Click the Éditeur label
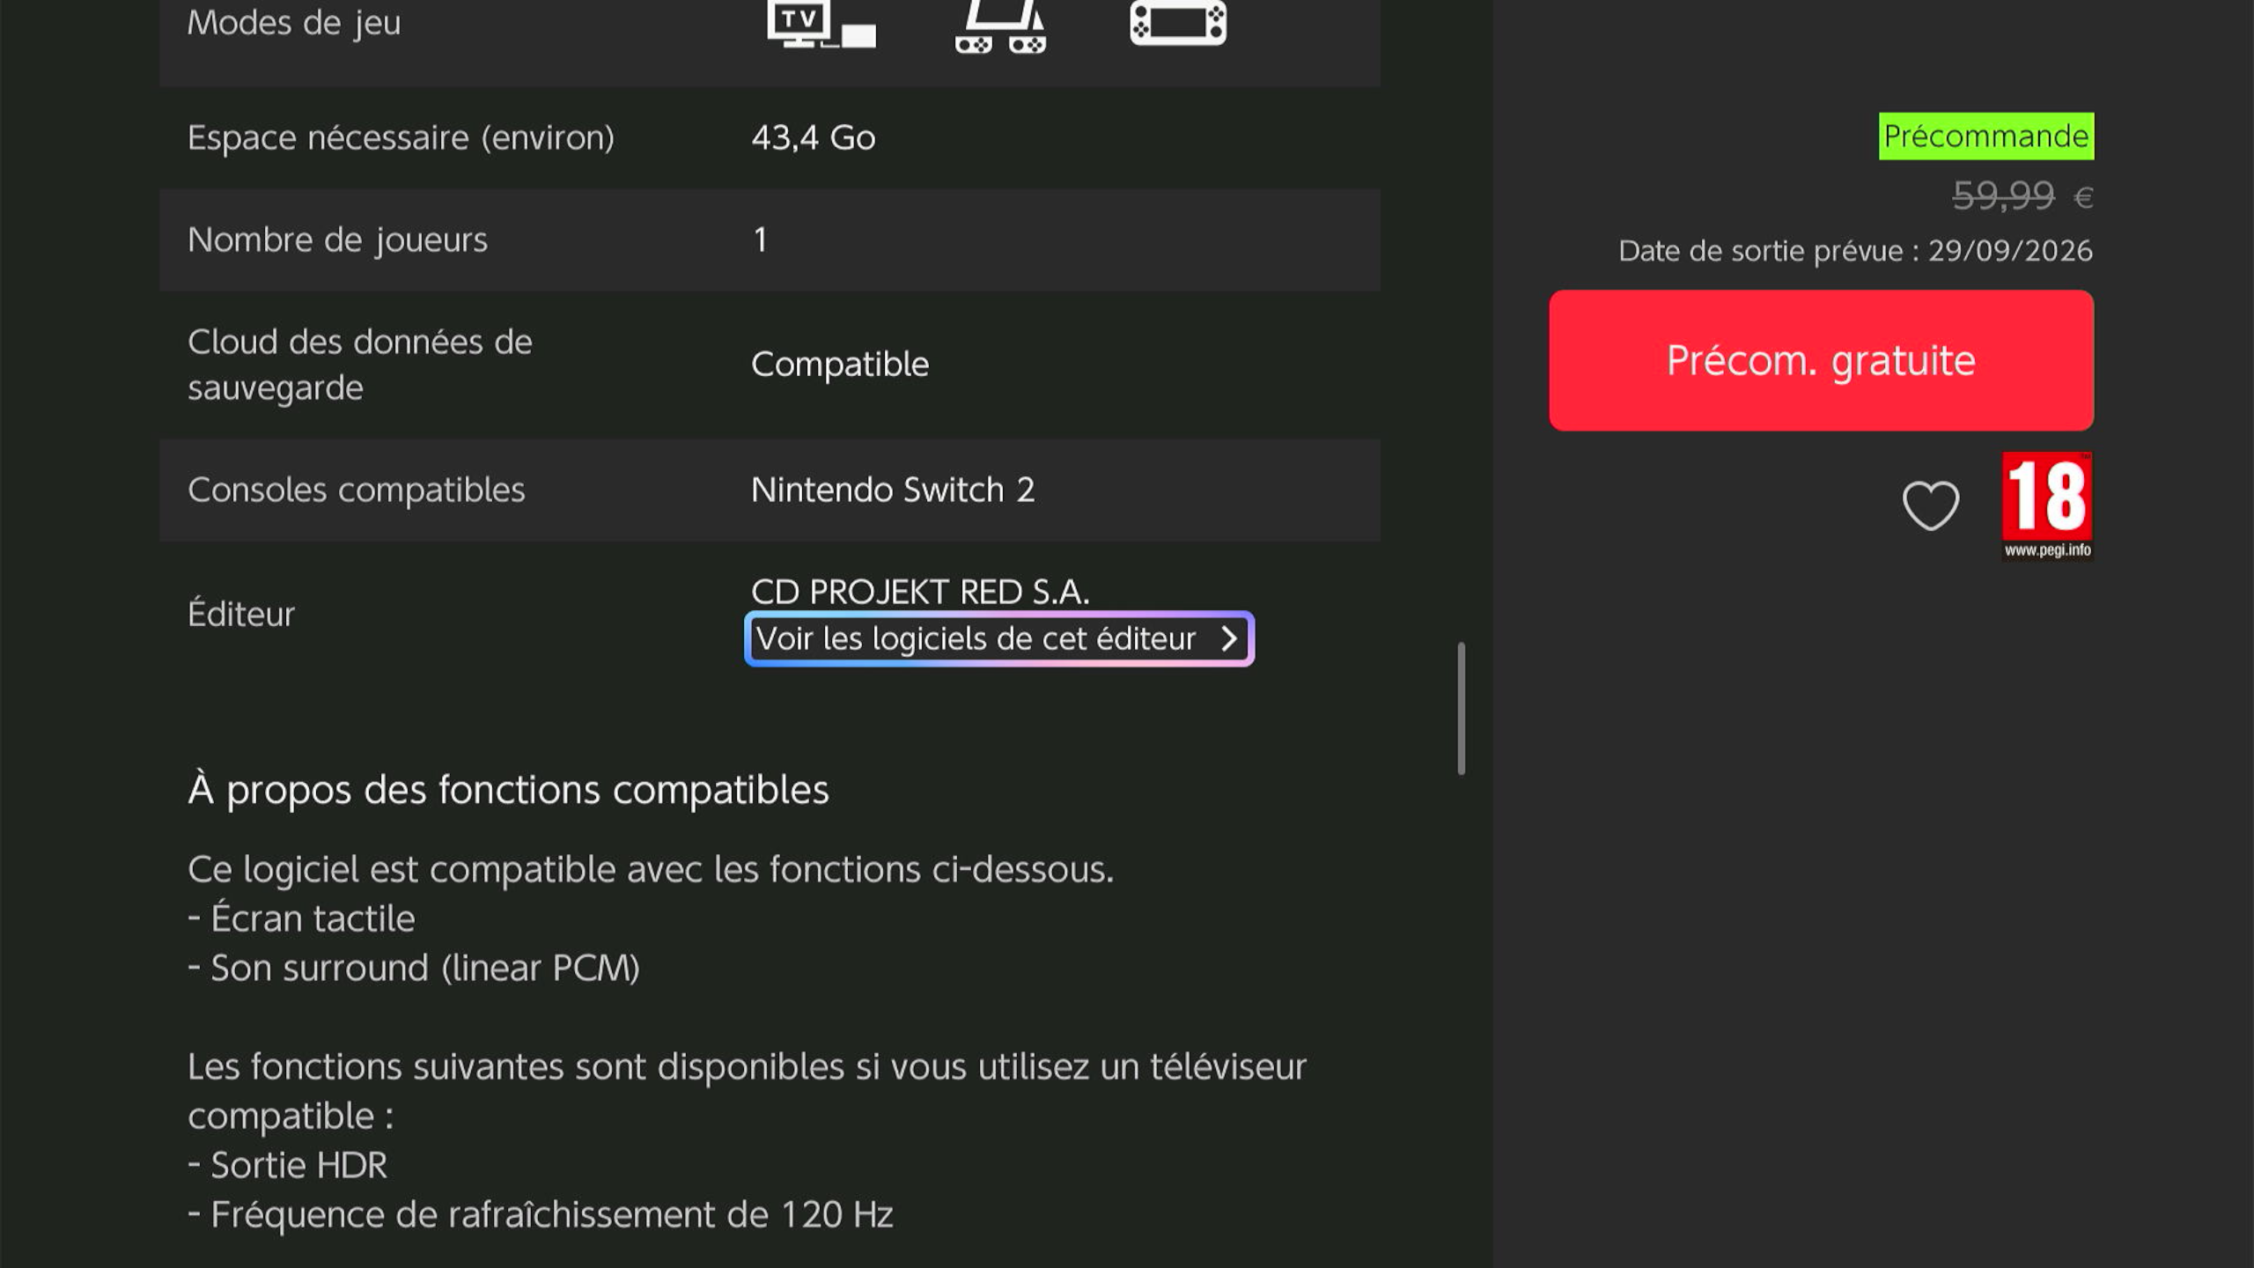The width and height of the screenshot is (2254, 1268). [240, 613]
